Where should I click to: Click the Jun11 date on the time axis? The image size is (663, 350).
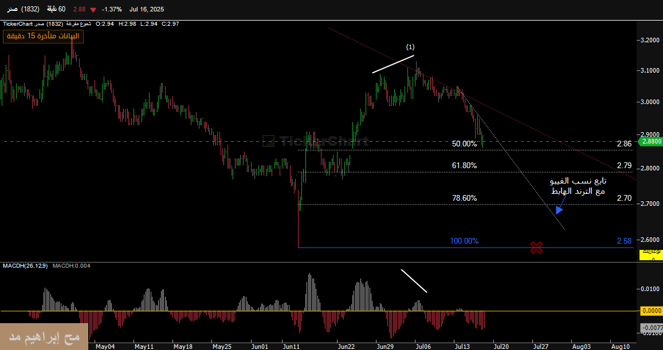point(291,346)
